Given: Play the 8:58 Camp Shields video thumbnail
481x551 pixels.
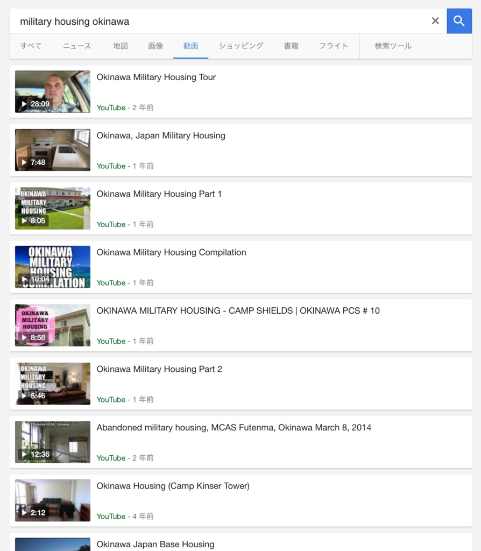Looking at the screenshot, I should 53,325.
